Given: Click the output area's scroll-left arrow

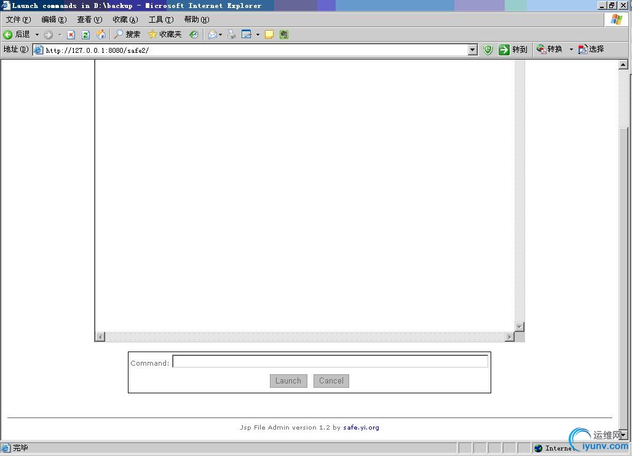Looking at the screenshot, I should pos(100,337).
